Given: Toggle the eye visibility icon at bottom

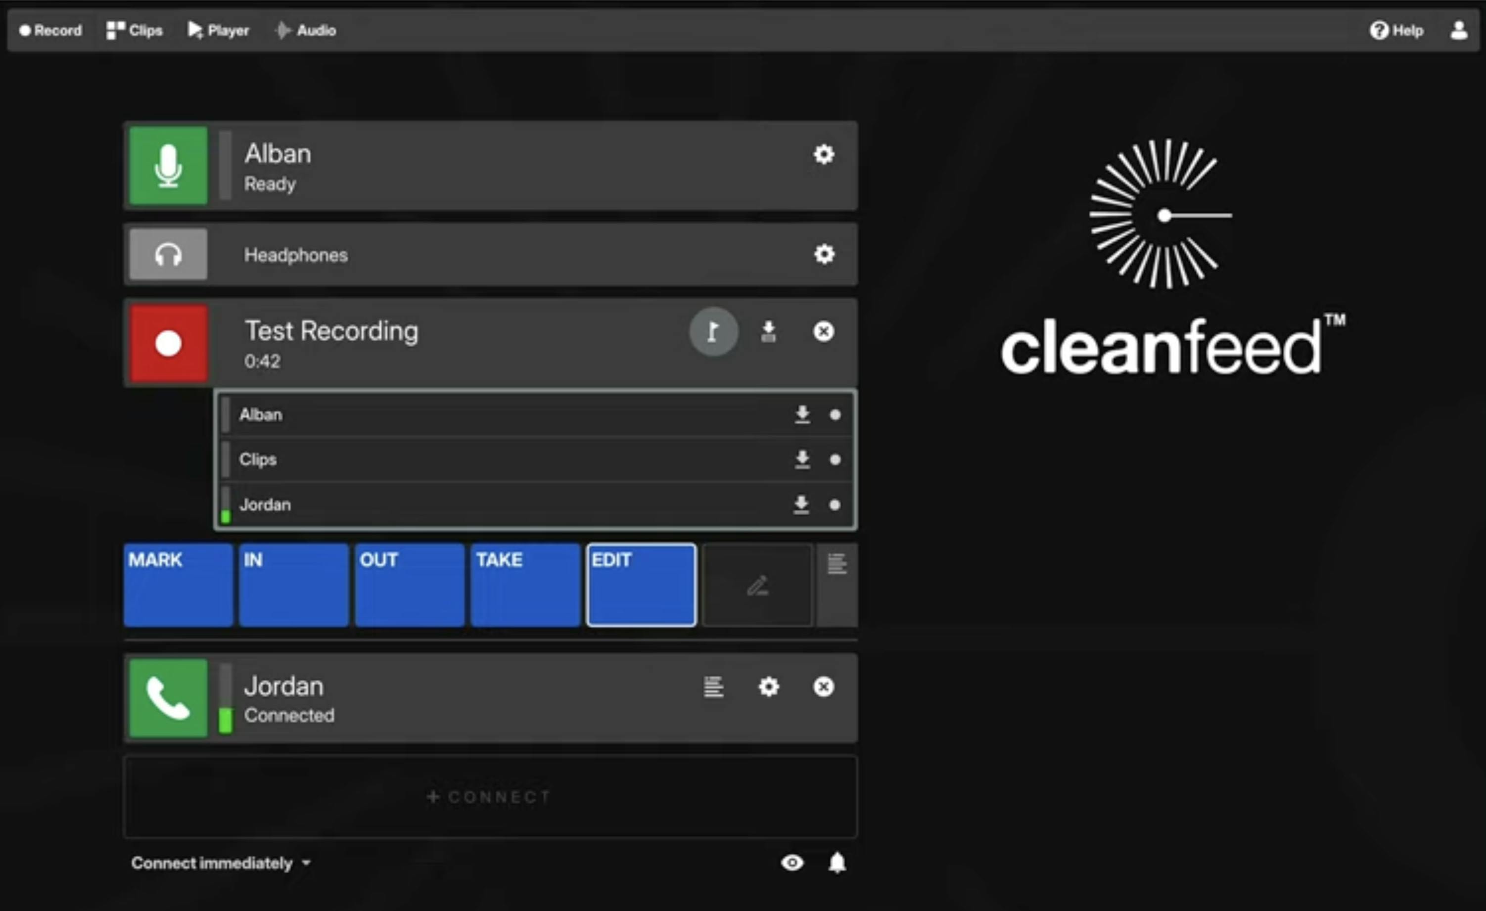Looking at the screenshot, I should pyautogui.click(x=792, y=864).
